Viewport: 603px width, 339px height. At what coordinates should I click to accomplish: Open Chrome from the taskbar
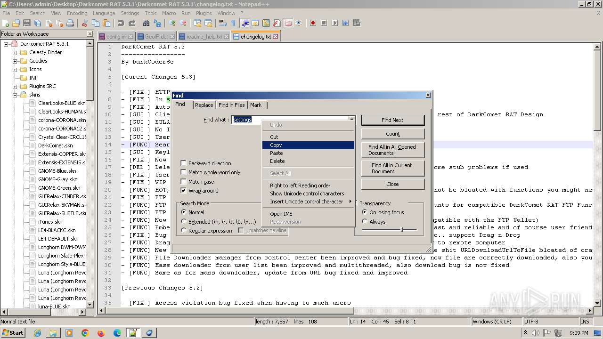(x=85, y=333)
